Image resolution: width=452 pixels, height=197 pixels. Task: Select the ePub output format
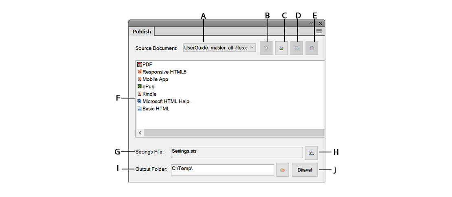[148, 86]
